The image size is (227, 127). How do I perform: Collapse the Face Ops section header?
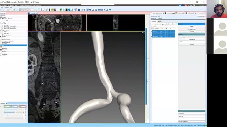192,24
